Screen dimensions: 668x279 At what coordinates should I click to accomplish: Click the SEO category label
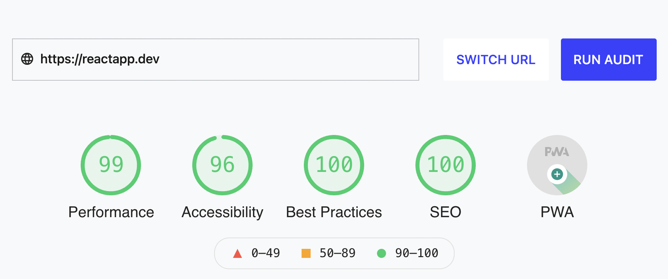pos(445,212)
